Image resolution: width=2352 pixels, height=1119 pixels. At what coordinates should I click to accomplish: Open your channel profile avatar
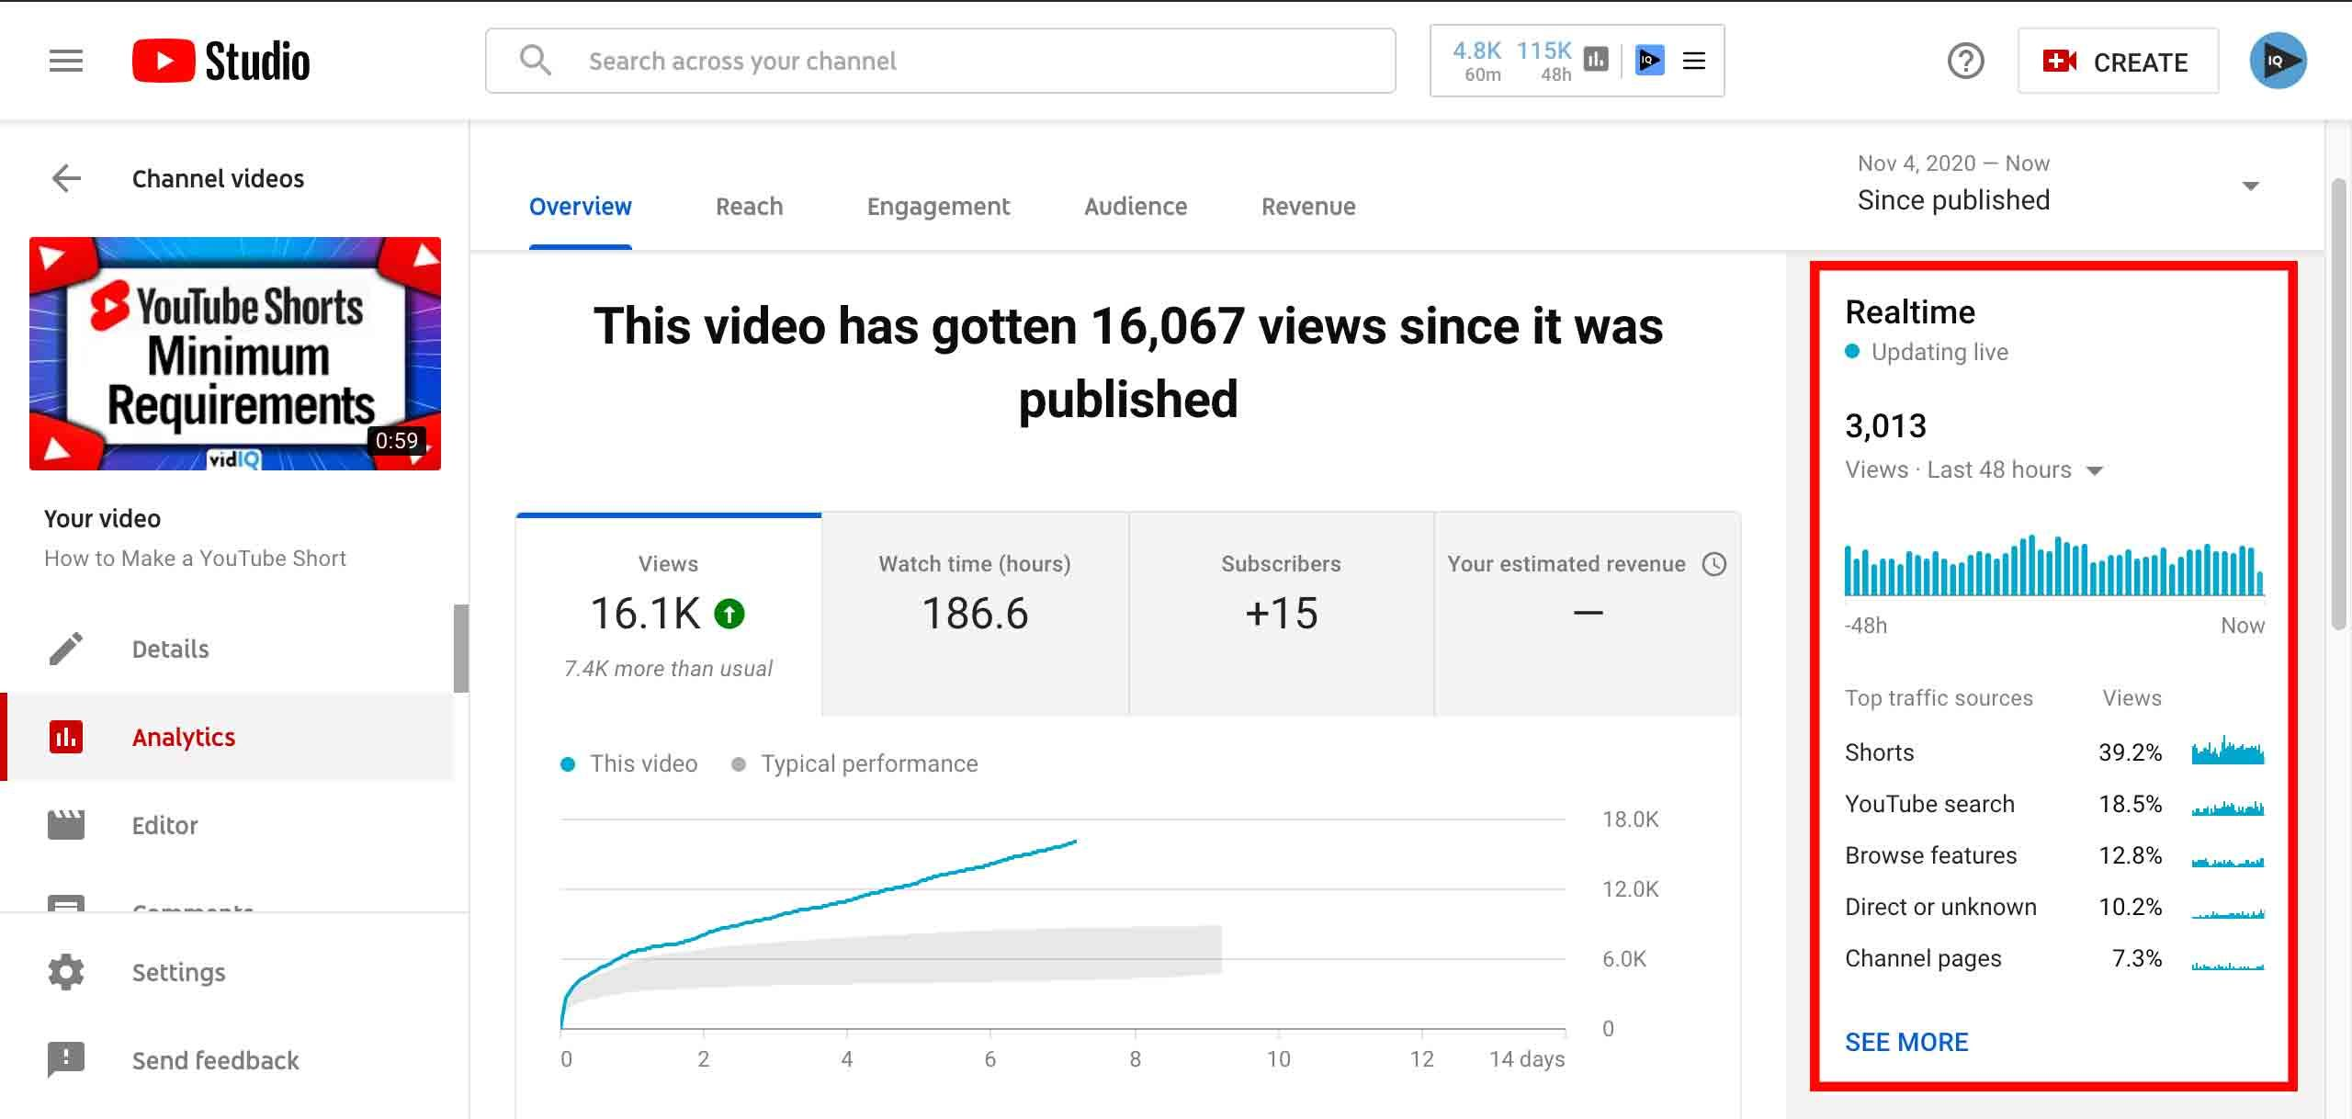click(x=2279, y=60)
